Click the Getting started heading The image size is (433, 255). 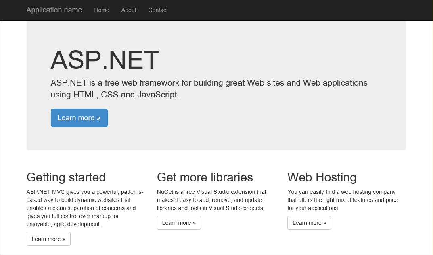tap(66, 177)
